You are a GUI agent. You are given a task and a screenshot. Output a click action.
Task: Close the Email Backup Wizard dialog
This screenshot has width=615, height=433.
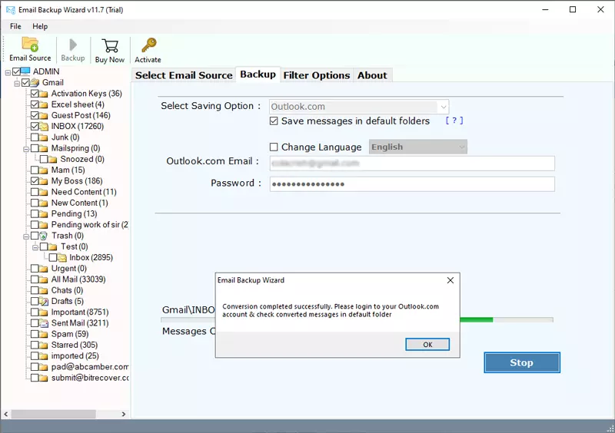pos(450,280)
